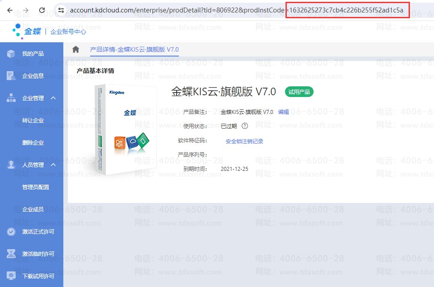Click 编辑 link beside 产品备注
434x287 pixels.
pos(283,112)
